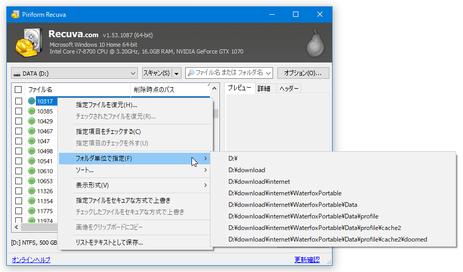This screenshot has height=272, width=463.
Task: Expand the 表示形式(V) submenu
Action: coord(134,185)
